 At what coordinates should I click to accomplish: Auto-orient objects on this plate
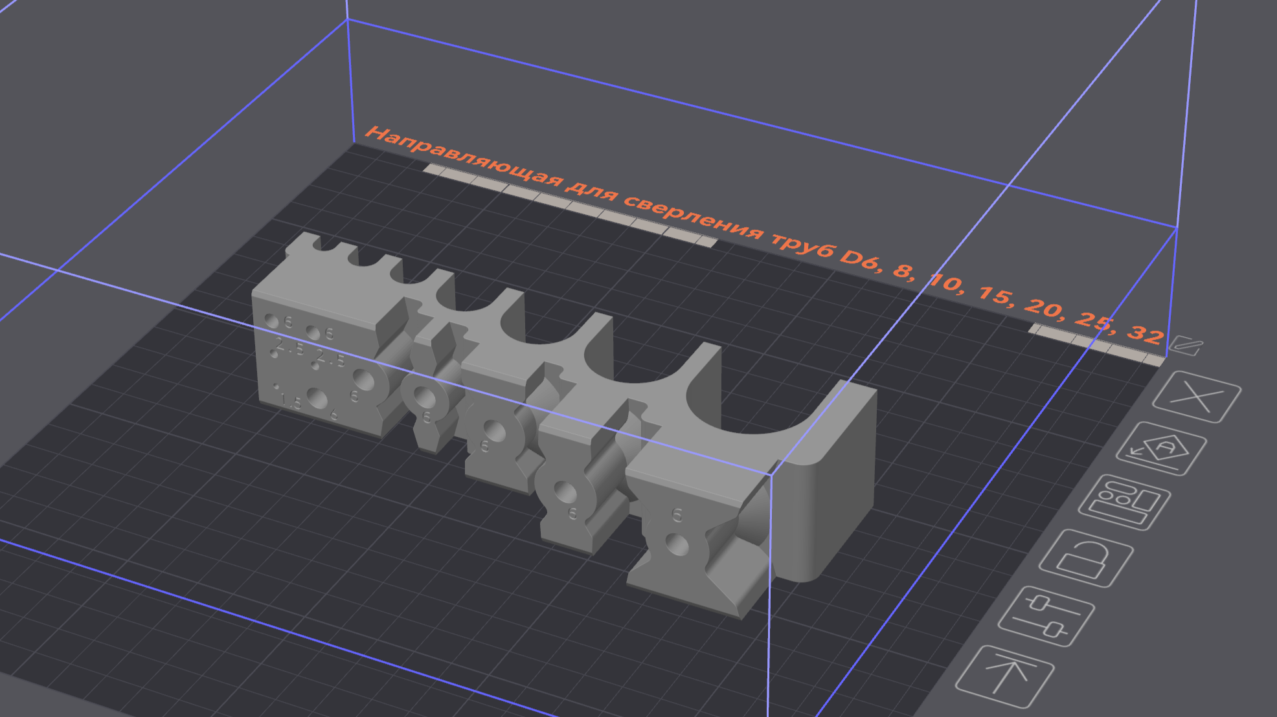point(1160,448)
